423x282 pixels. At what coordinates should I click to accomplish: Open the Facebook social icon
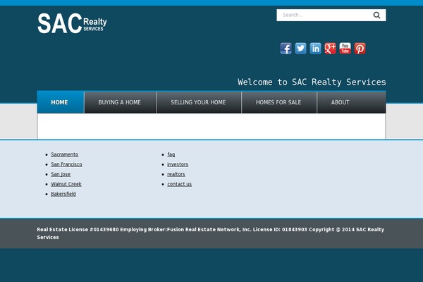click(286, 49)
